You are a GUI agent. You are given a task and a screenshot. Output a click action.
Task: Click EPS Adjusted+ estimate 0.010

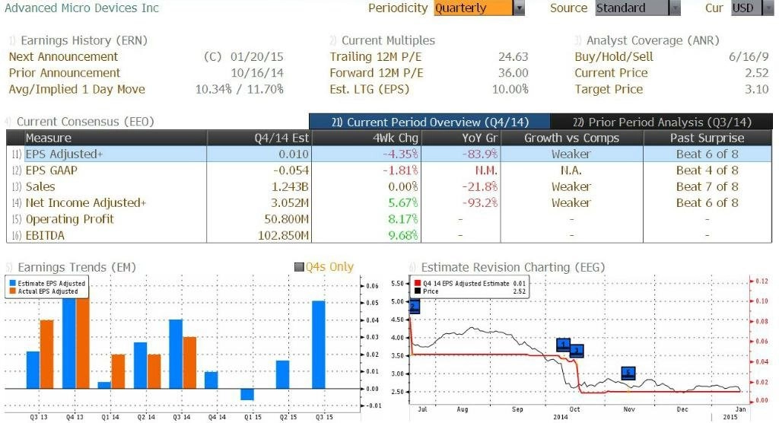click(x=294, y=154)
